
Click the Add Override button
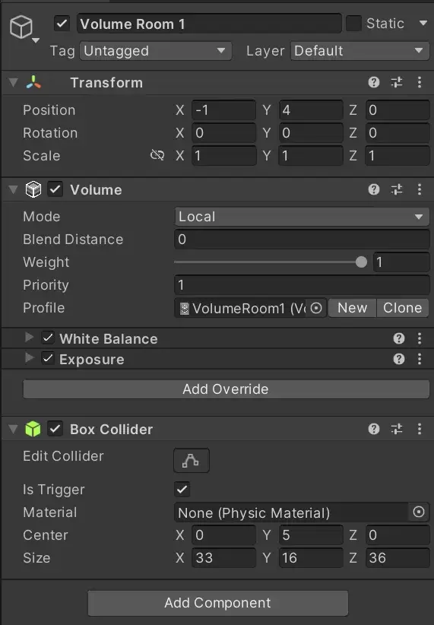(226, 389)
